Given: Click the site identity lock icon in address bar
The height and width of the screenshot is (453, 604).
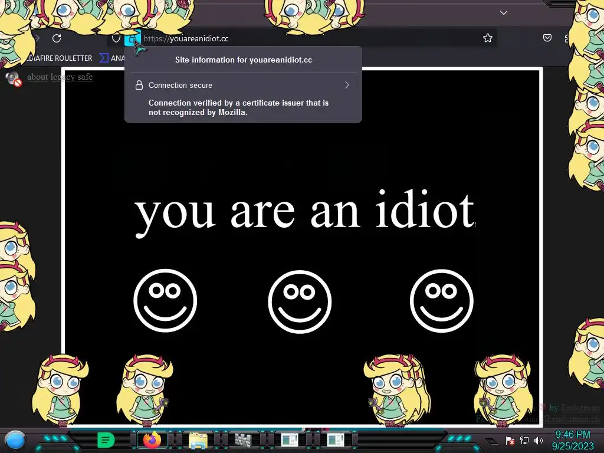Looking at the screenshot, I should click(x=132, y=38).
